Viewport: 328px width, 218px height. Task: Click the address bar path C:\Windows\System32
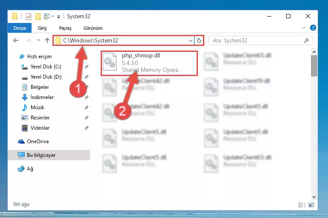point(90,40)
